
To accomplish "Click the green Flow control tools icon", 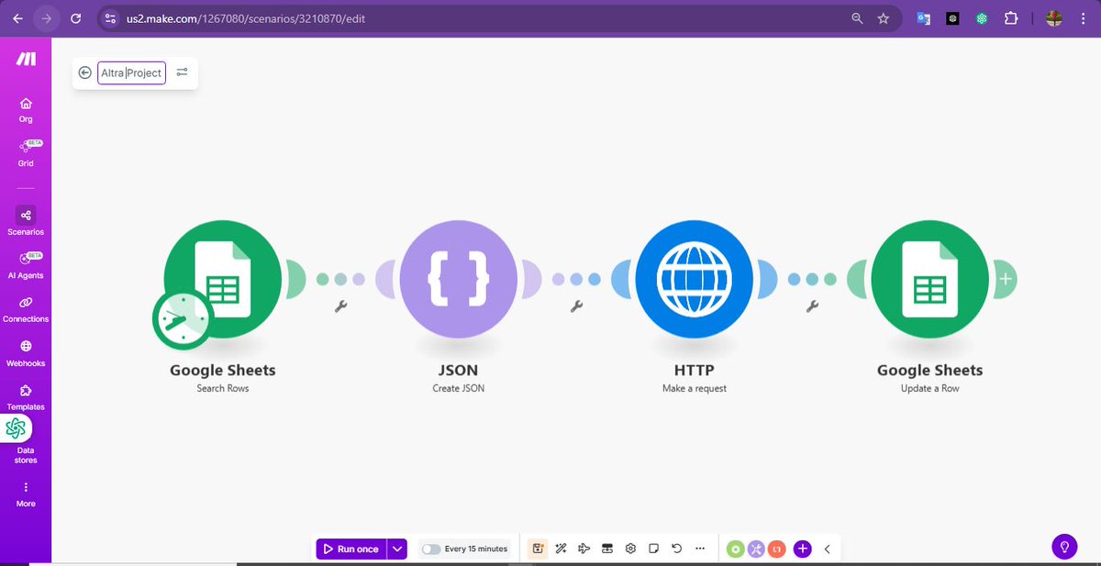I will pyautogui.click(x=735, y=549).
